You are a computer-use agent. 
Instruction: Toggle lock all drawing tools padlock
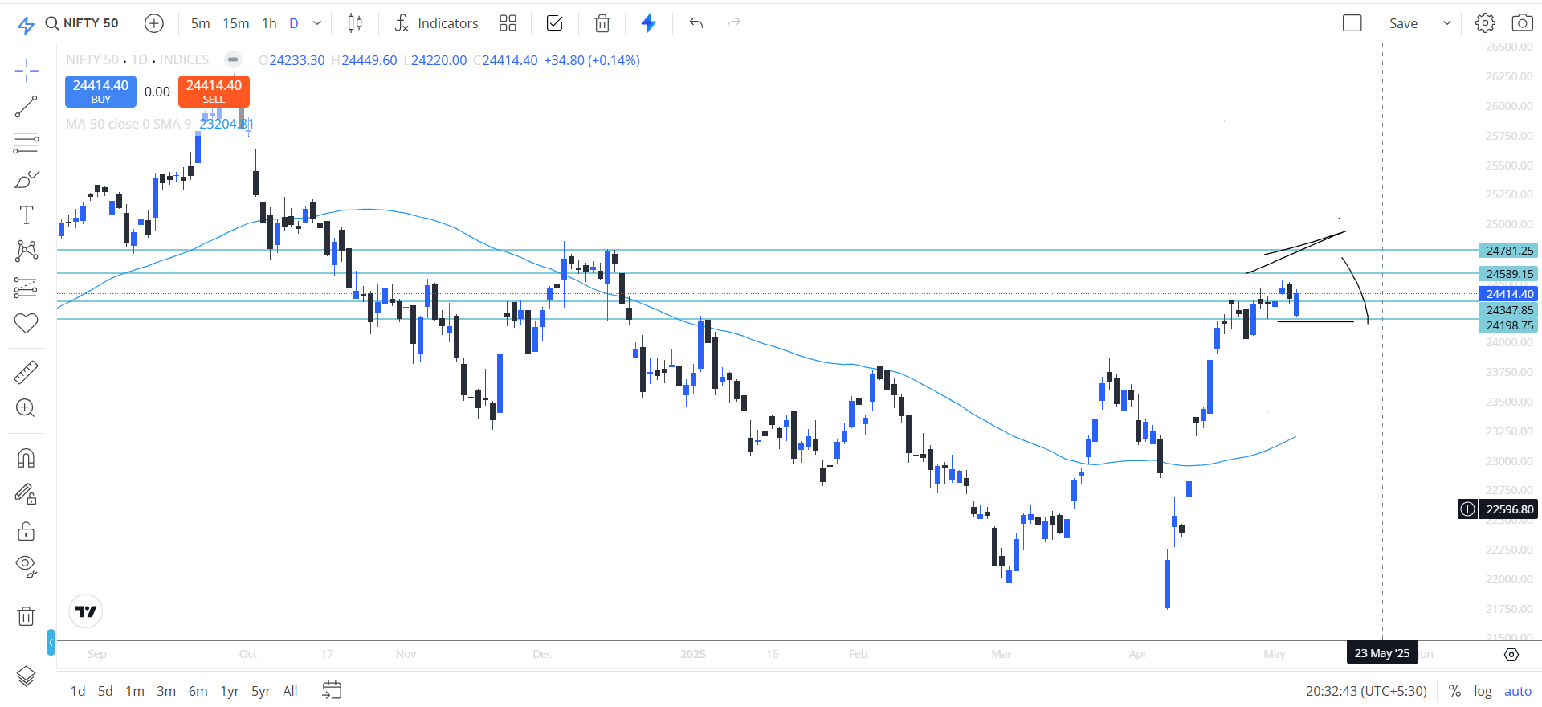click(27, 531)
